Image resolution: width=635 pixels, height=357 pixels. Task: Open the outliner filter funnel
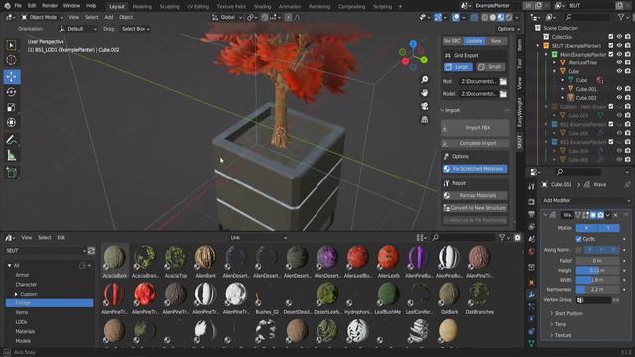[x=621, y=17]
